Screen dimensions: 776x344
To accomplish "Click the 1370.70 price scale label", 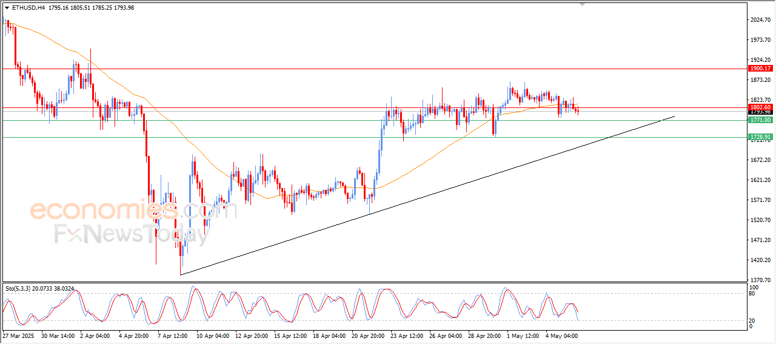I will tap(760, 280).
